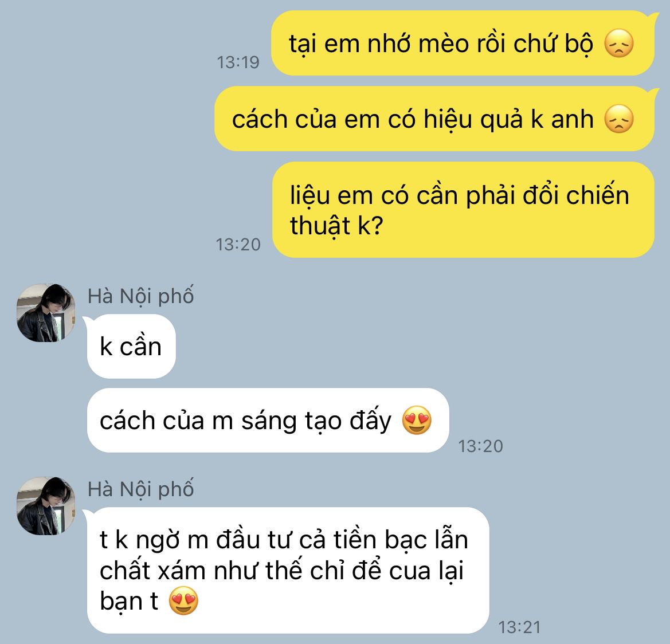The height and width of the screenshot is (644, 670).
Task: Select the 't k ngờ m đầu tư' bubble
Action: click(288, 570)
